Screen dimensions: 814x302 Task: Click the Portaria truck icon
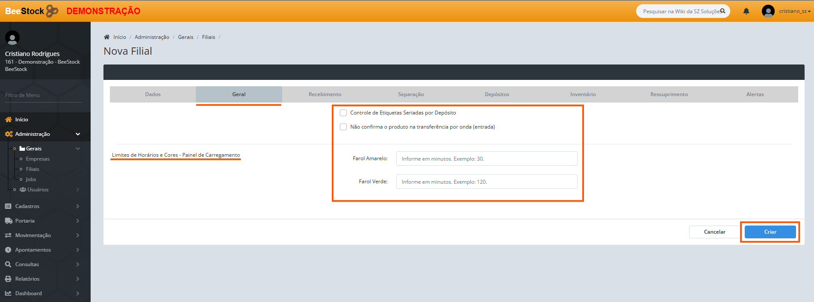[x=8, y=221]
